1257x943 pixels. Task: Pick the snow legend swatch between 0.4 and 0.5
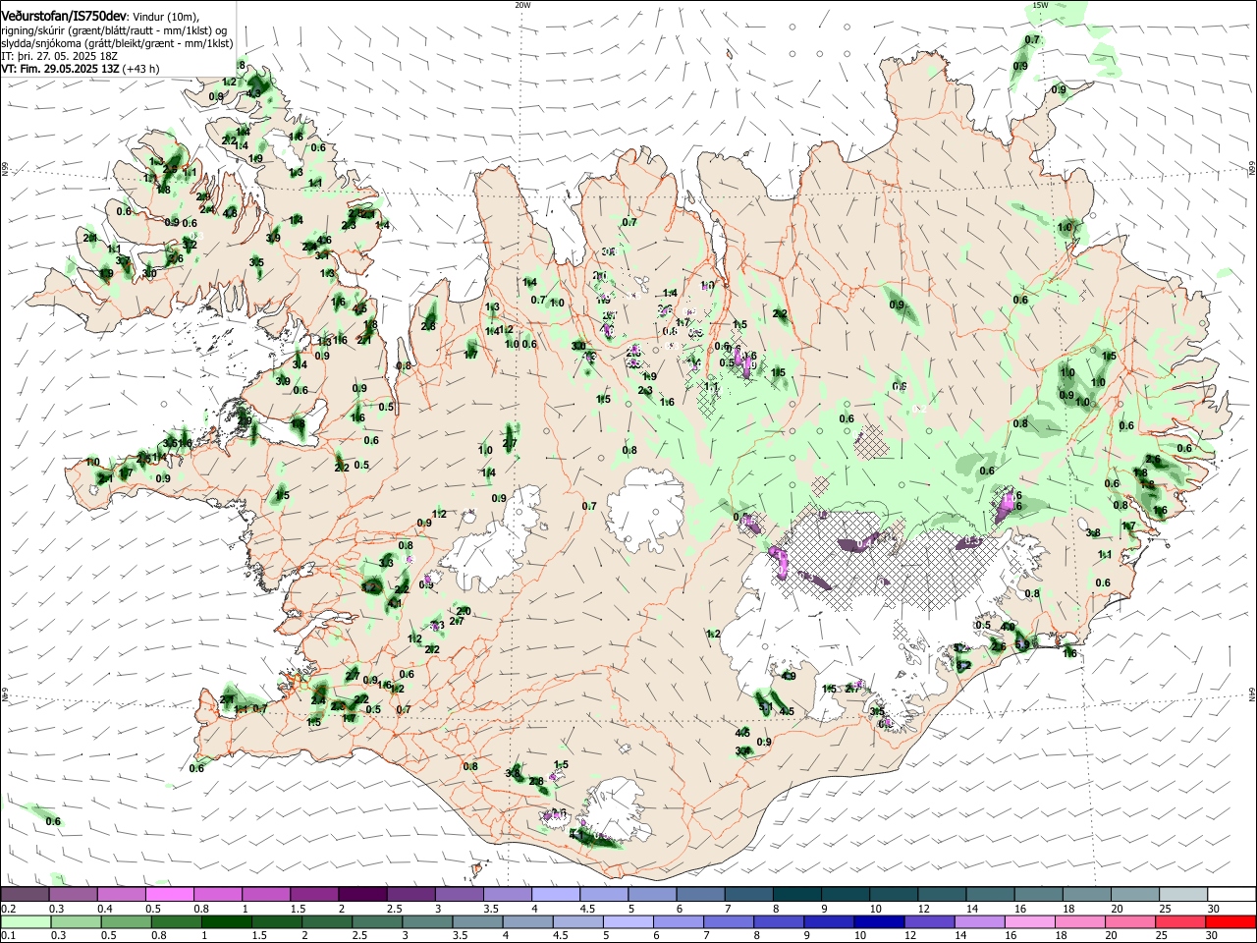click(x=121, y=895)
